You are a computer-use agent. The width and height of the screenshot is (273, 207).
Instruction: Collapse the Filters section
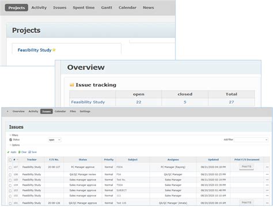pos(14,135)
